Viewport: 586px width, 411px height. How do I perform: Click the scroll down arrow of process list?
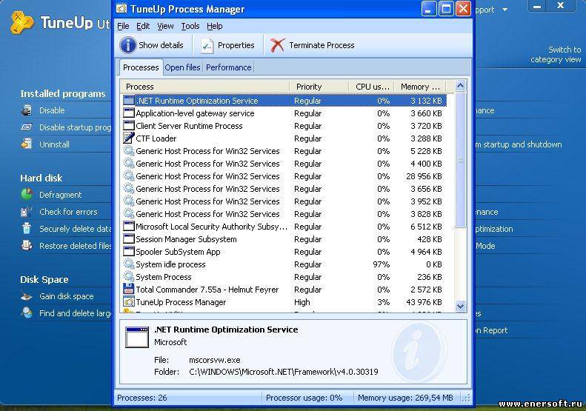coord(461,307)
